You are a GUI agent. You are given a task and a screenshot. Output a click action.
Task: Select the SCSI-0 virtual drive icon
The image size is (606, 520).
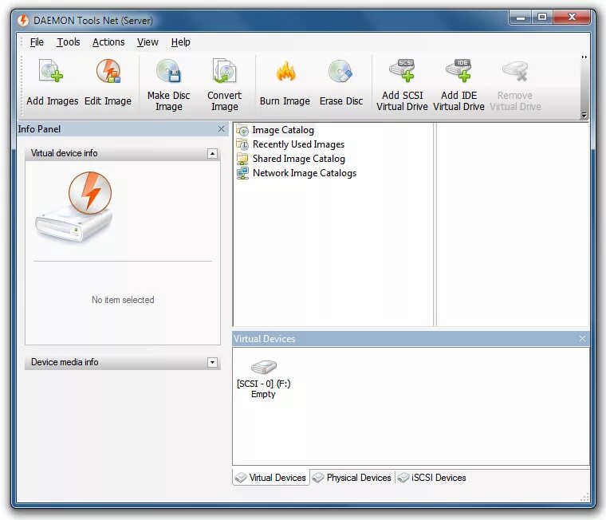click(264, 367)
